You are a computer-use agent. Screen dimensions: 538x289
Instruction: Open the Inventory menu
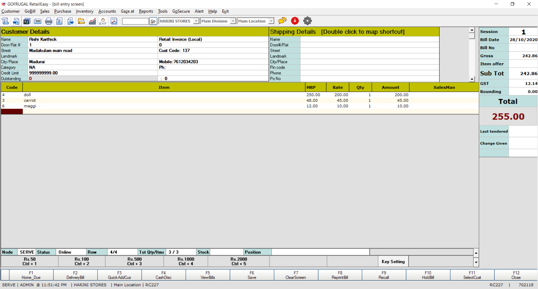(x=84, y=11)
